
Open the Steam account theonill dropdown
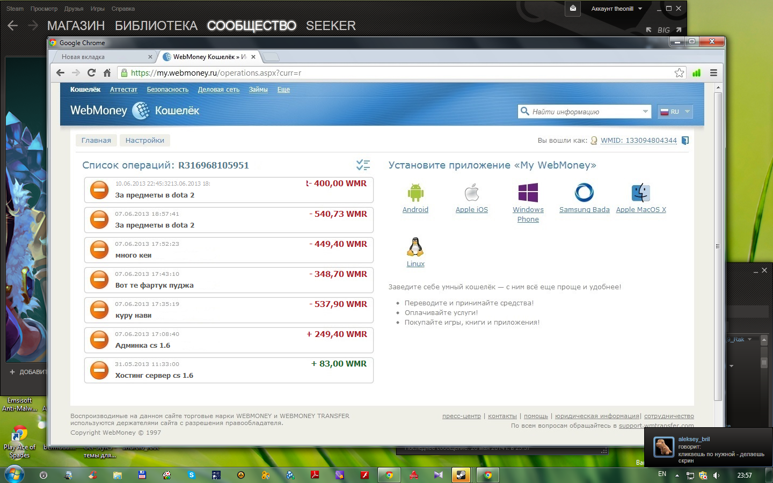click(x=616, y=9)
